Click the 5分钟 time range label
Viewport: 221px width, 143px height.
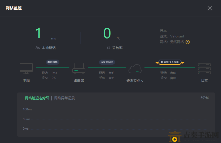(x=205, y=98)
